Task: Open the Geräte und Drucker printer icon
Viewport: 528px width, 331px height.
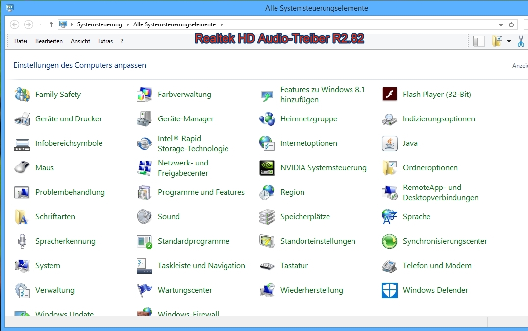Action: pyautogui.click(x=22, y=119)
